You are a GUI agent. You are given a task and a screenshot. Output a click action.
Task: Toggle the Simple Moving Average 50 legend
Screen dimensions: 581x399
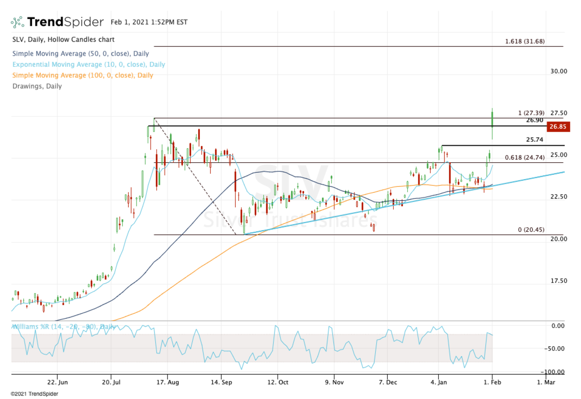pyautogui.click(x=80, y=54)
